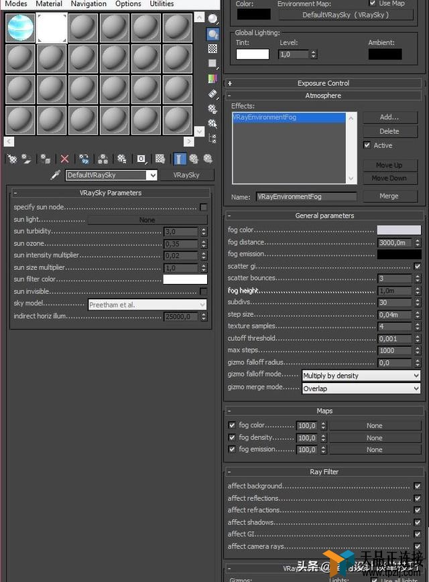This screenshot has height=582, width=429.
Task: Click the red X Reset Map icon
Action: pos(64,159)
